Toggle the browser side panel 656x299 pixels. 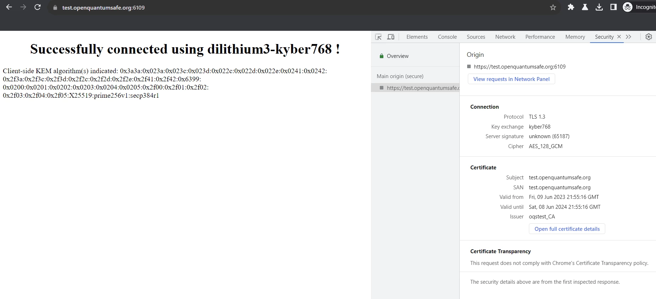(613, 7)
